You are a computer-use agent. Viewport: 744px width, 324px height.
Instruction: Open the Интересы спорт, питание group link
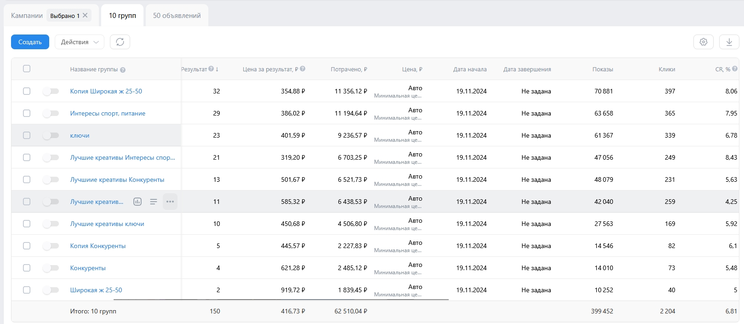pos(108,113)
